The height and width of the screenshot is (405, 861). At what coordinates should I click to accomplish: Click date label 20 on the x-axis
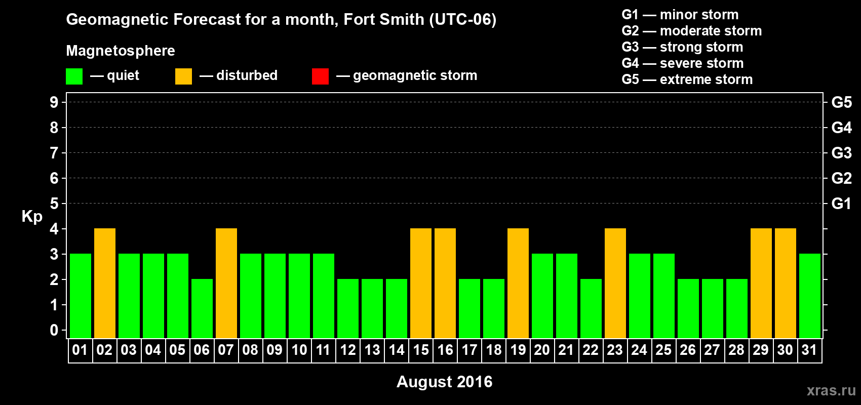(542, 350)
